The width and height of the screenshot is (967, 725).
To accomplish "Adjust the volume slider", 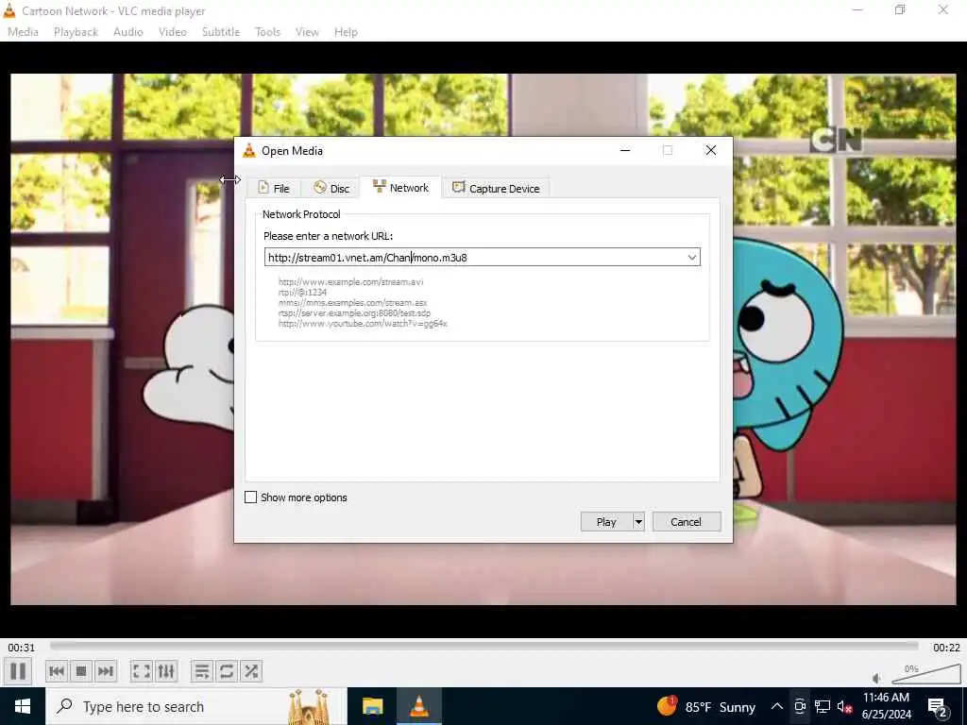I will point(926,674).
